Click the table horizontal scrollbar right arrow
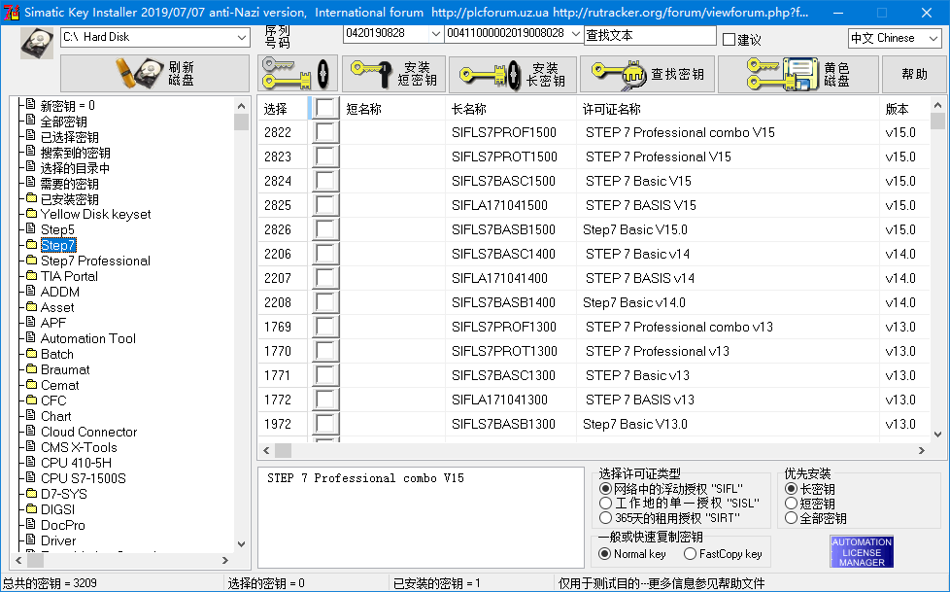The image size is (950, 592). point(922,451)
